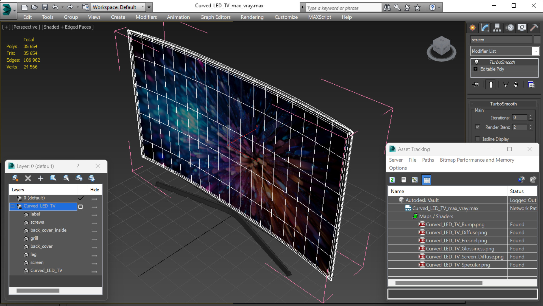Toggle hide for label object

(94, 215)
